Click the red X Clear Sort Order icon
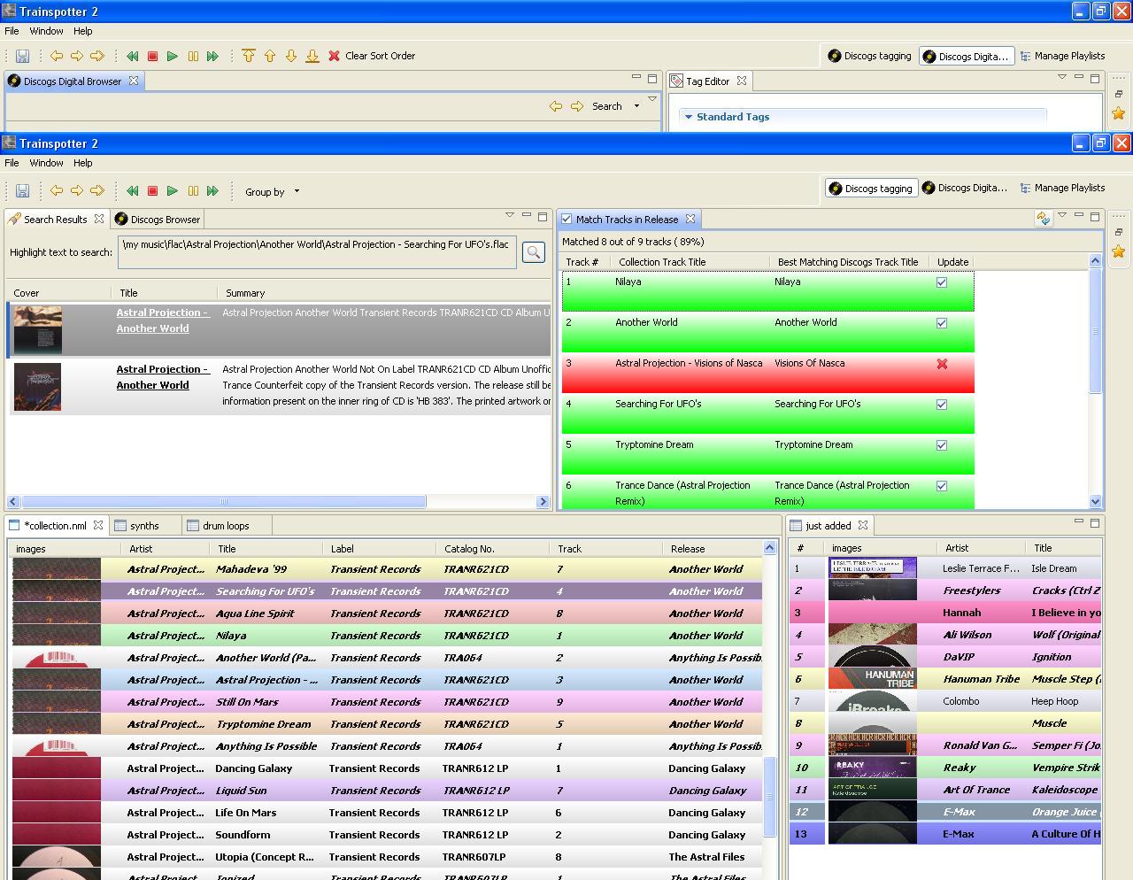Viewport: 1133px width, 880px height. (334, 56)
